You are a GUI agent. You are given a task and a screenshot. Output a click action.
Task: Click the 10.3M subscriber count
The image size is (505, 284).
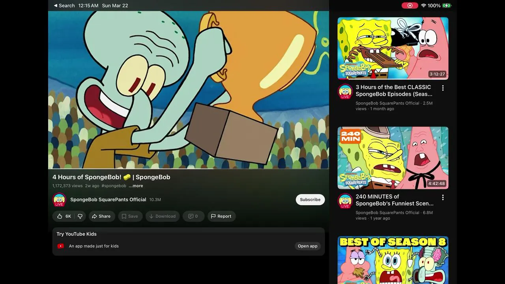[155, 200]
